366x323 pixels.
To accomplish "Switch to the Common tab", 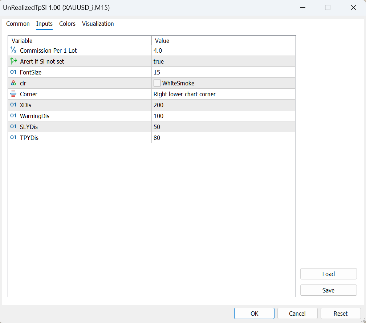I will tap(18, 24).
